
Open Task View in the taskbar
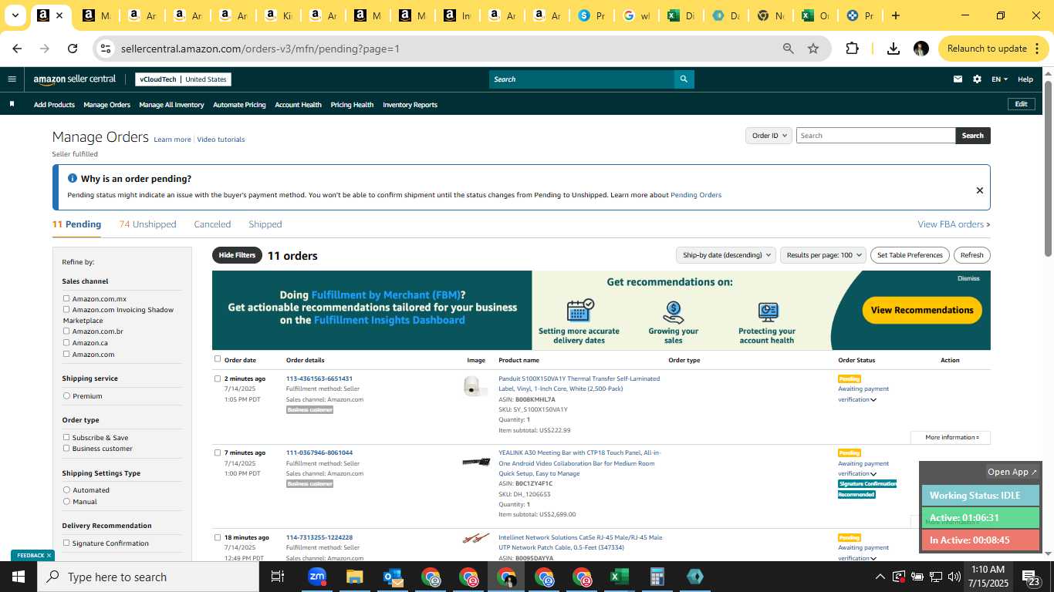[x=278, y=577]
